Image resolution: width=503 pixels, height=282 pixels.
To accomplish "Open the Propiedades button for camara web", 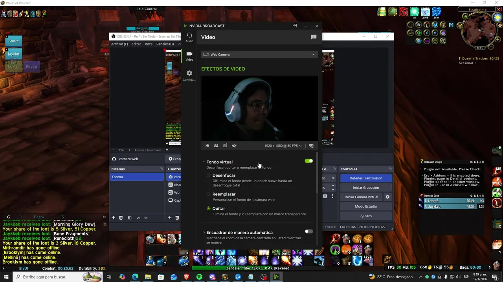I will pyautogui.click(x=174, y=159).
